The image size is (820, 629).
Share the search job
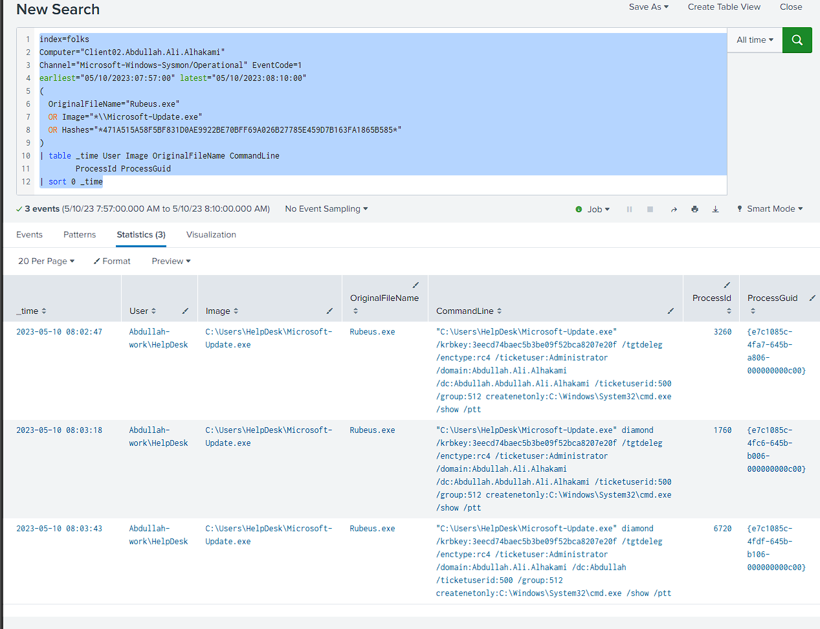674,209
